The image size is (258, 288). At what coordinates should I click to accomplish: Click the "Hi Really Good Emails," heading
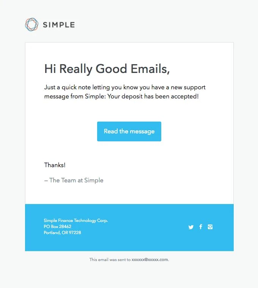(x=107, y=69)
